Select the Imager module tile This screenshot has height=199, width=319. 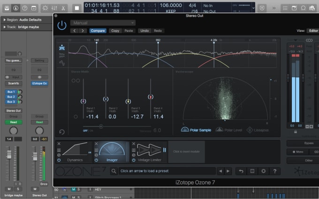click(112, 152)
